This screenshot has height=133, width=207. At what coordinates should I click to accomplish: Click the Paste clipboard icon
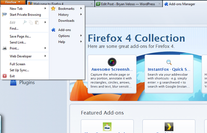37,22
